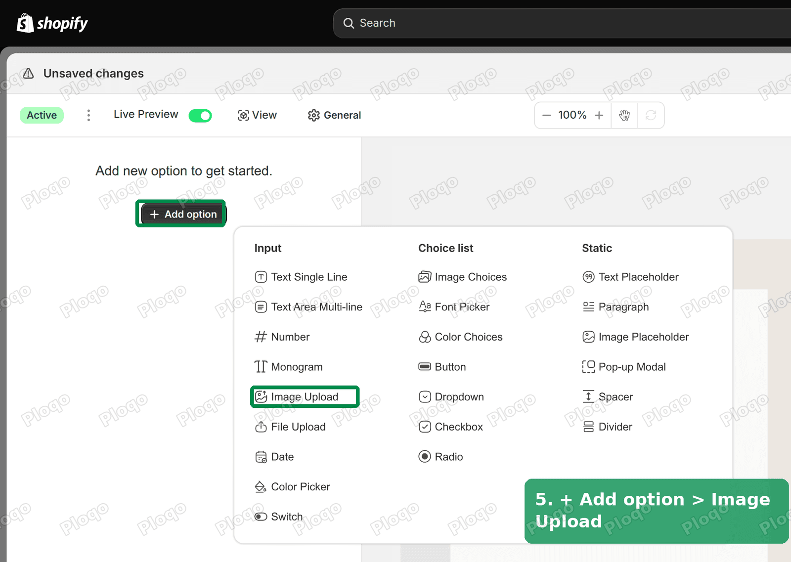Click the Add option button
791x562 pixels.
click(183, 214)
